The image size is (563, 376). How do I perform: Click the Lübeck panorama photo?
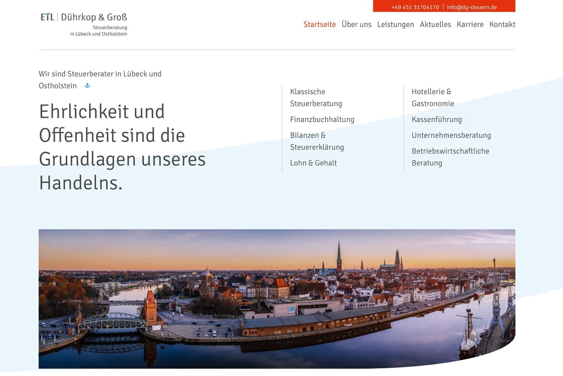click(x=277, y=300)
